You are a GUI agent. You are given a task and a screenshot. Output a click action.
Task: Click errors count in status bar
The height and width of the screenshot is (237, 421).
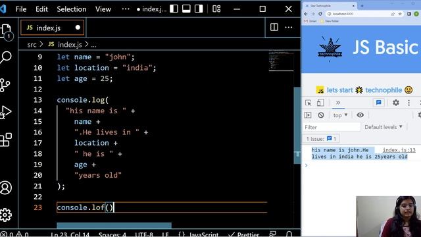pyautogui.click(x=7, y=234)
